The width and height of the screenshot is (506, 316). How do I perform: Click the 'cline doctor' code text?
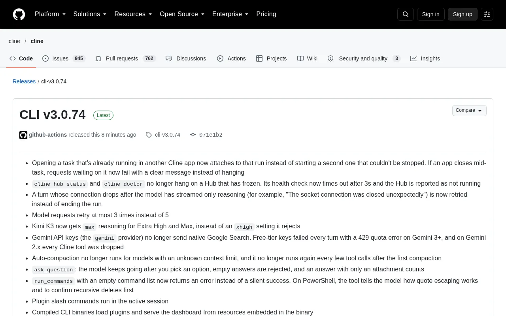click(123, 184)
